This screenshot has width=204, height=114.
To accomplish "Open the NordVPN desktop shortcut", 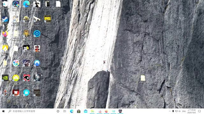I will 37,63.
